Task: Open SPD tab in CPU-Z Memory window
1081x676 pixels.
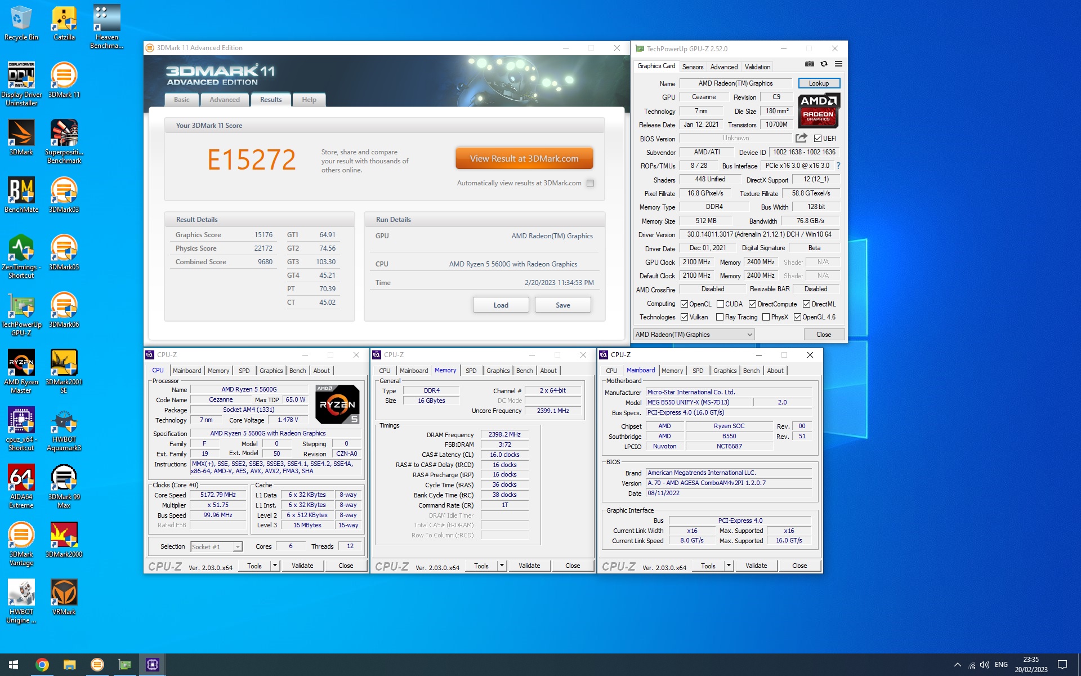Action: tap(471, 371)
